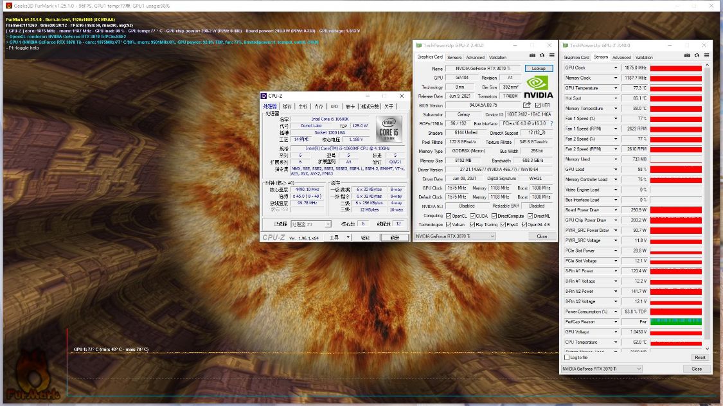Open the GPU Temperature sensor dropdown
The height and width of the screenshot is (406, 723).
click(x=615, y=88)
